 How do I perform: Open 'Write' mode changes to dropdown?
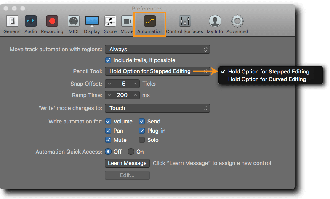click(x=157, y=108)
